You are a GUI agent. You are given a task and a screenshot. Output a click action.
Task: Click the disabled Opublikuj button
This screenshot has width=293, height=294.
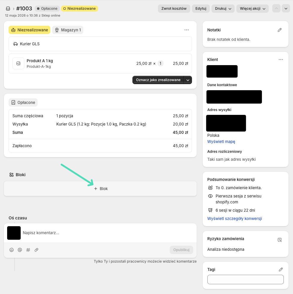tap(181, 250)
